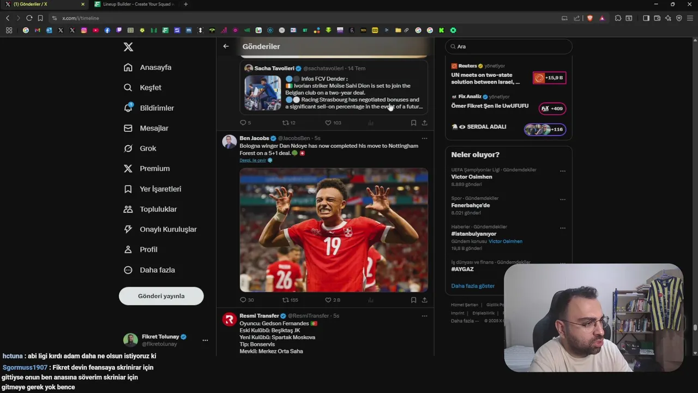Click Daha fazla göster under trends

[473, 286]
